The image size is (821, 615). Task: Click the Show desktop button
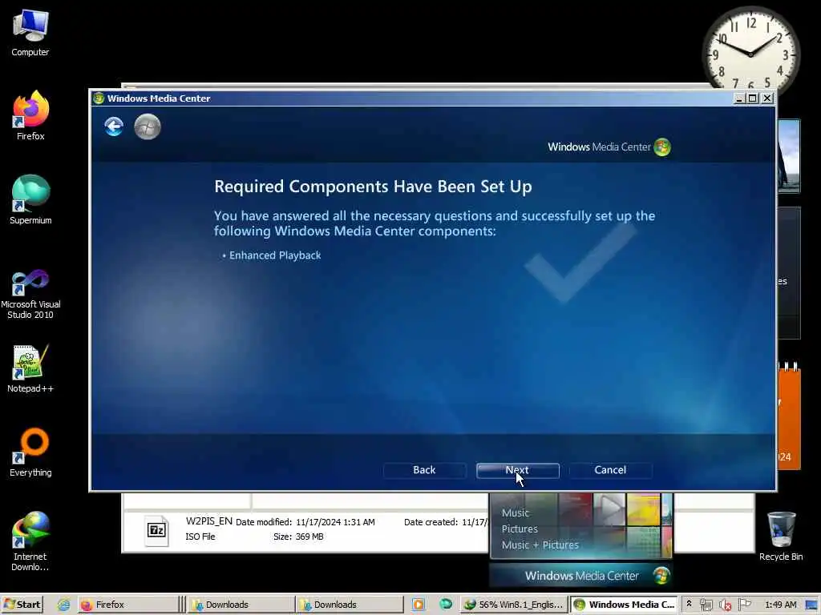812,605
